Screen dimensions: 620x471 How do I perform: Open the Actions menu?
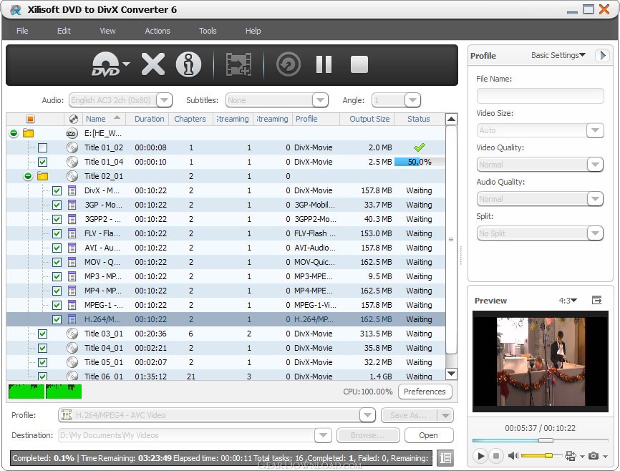tap(158, 31)
